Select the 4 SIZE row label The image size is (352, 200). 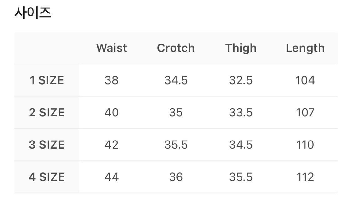click(x=47, y=177)
